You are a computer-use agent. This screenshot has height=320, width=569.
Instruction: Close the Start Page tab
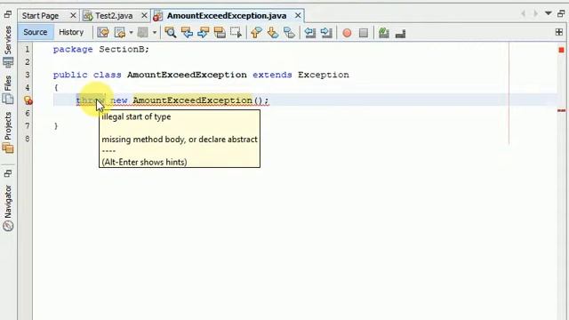pos(73,16)
